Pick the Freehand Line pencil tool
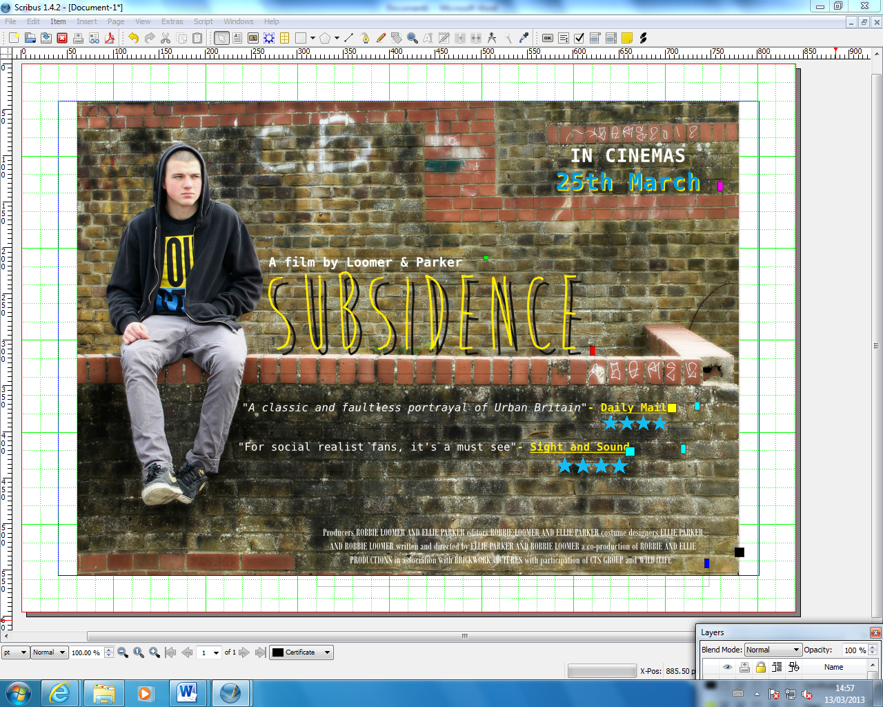The height and width of the screenshot is (707, 883). (x=381, y=38)
